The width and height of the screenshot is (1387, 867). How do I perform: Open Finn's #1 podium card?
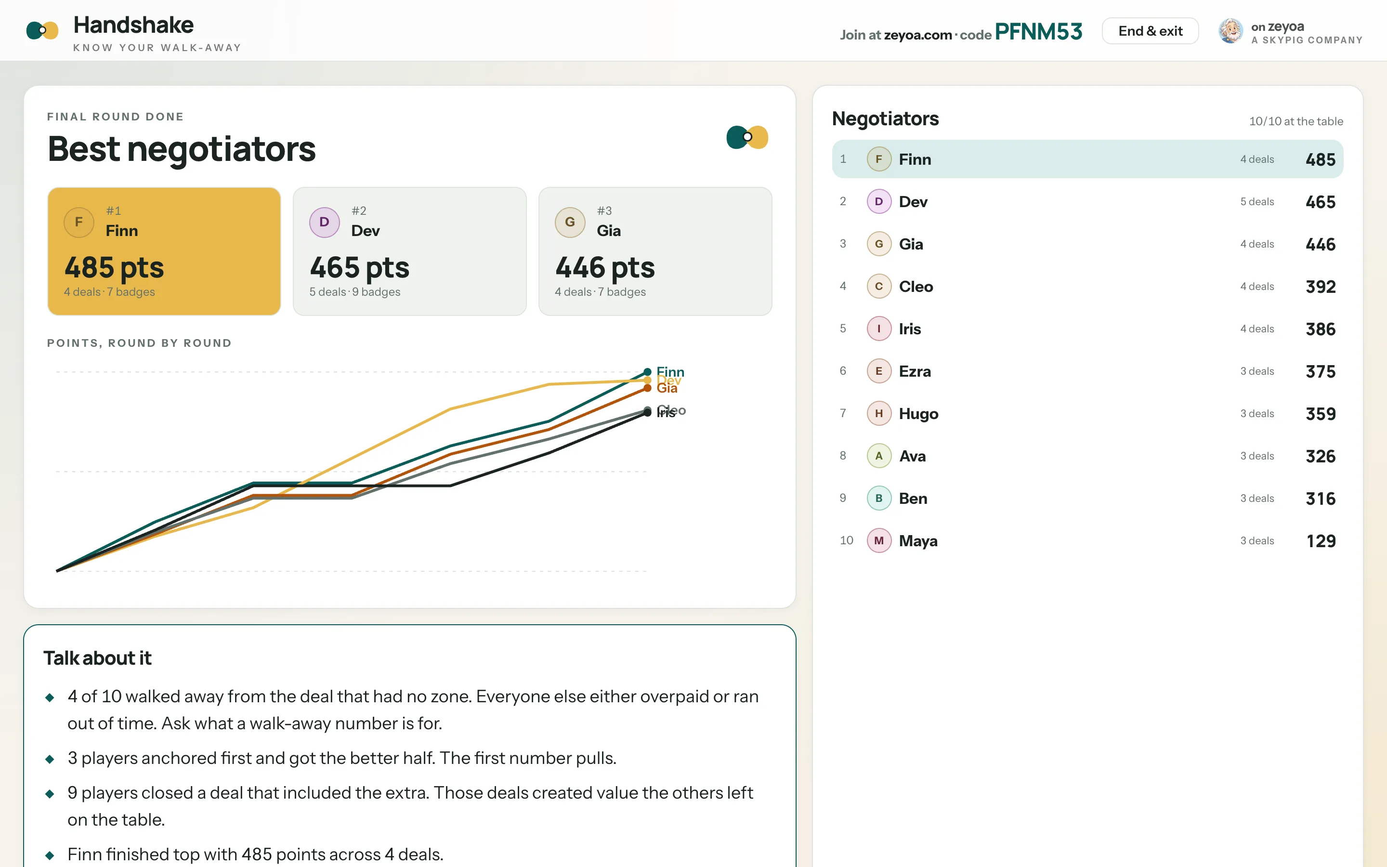click(x=164, y=251)
